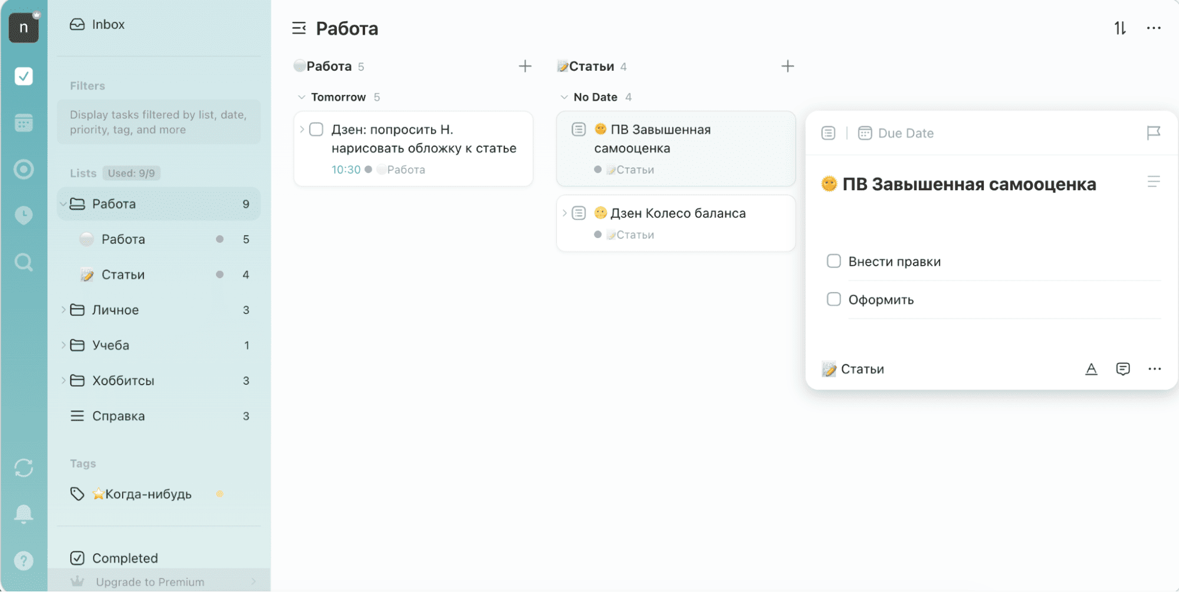Select the Справка list in sidebar

pyautogui.click(x=118, y=416)
